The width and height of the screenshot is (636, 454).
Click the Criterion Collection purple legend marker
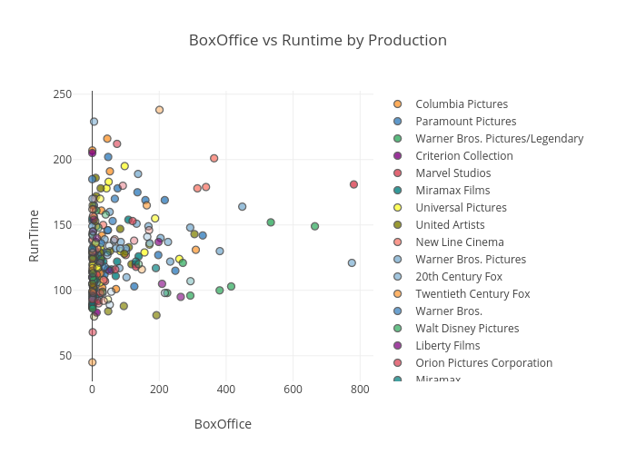tap(398, 156)
